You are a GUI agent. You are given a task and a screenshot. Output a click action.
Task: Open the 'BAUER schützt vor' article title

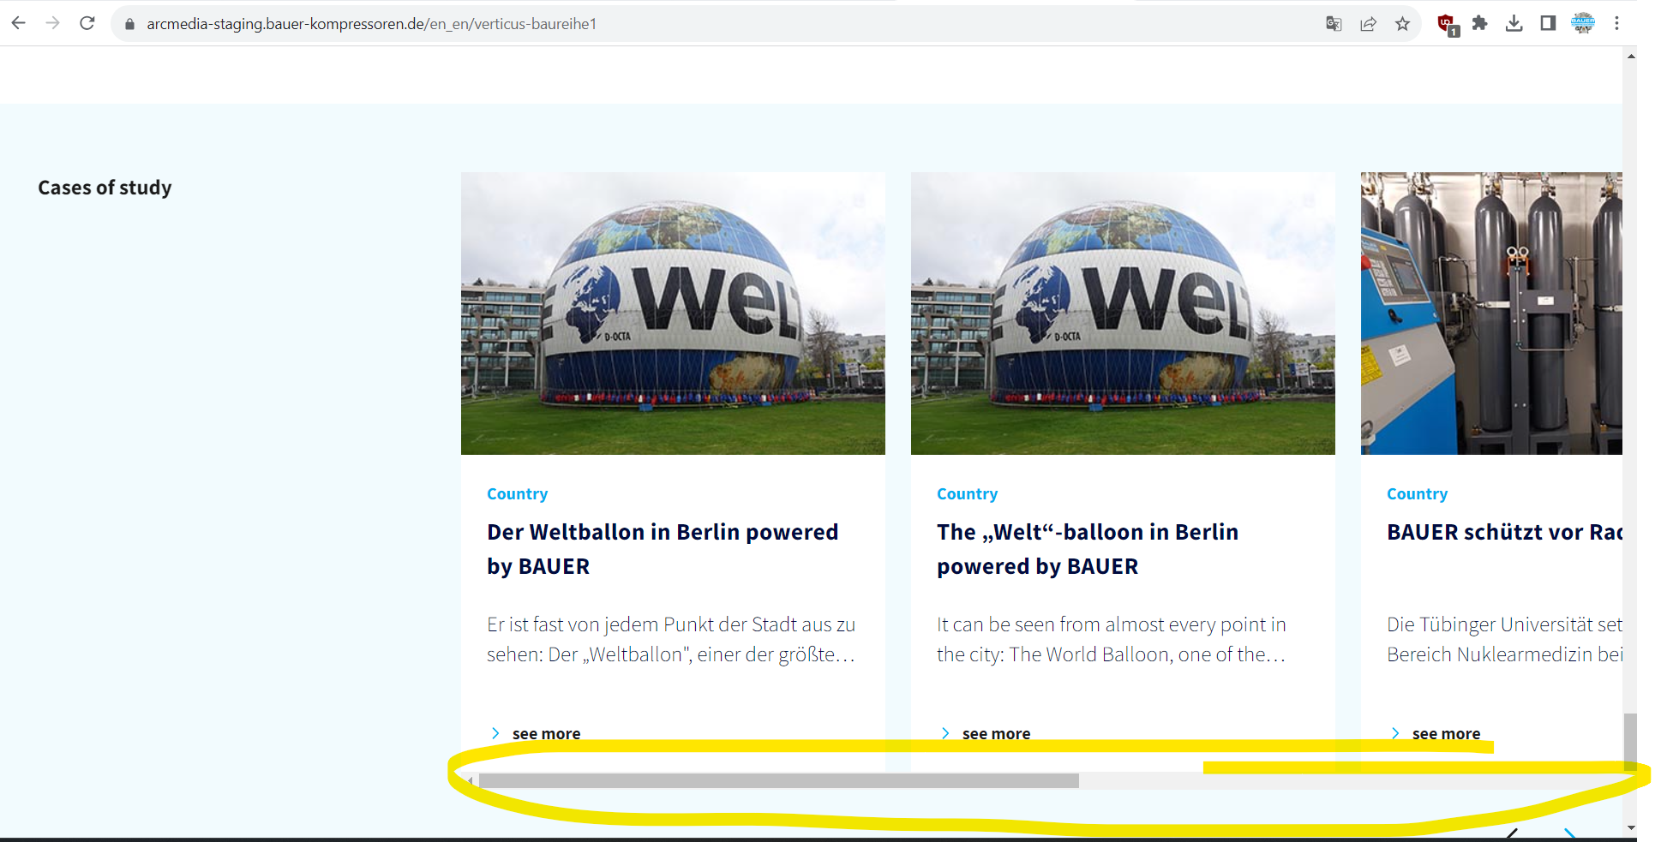[1504, 532]
